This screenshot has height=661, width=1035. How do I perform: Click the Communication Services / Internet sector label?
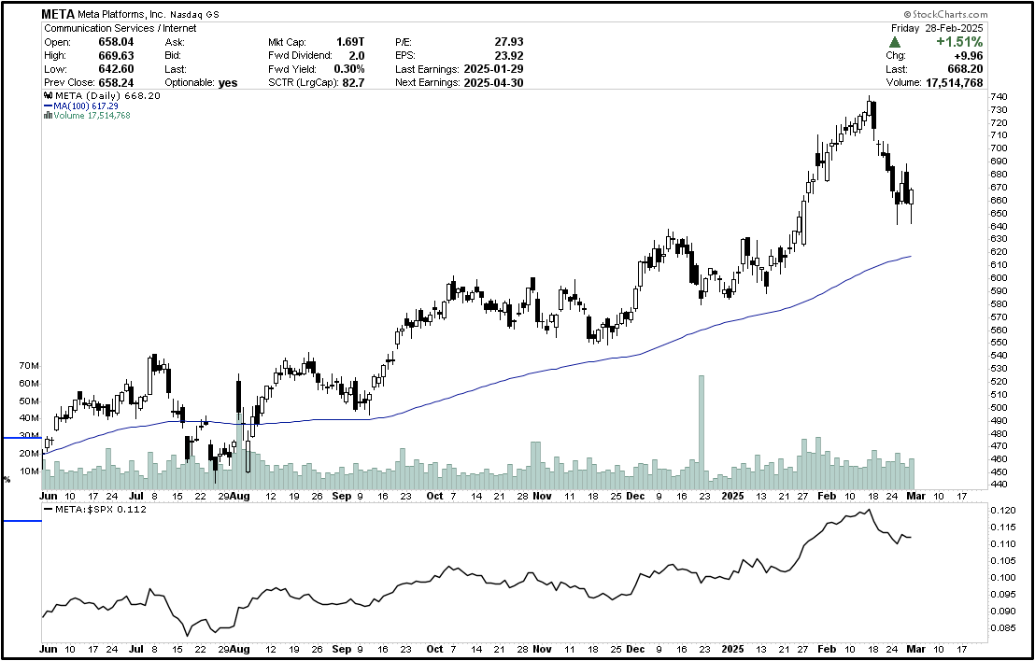click(121, 28)
